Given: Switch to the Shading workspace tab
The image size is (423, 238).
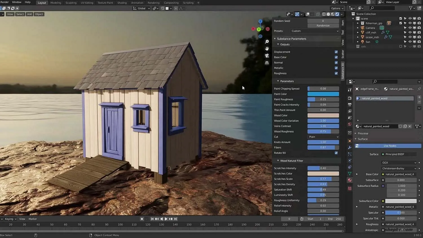Looking at the screenshot, I should [x=122, y=3].
